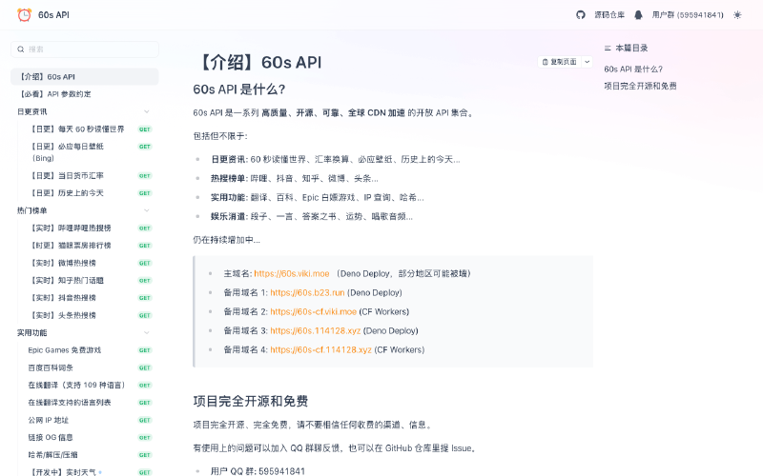Toggle the light/dark theme sun icon
The image size is (763, 476).
pos(737,15)
